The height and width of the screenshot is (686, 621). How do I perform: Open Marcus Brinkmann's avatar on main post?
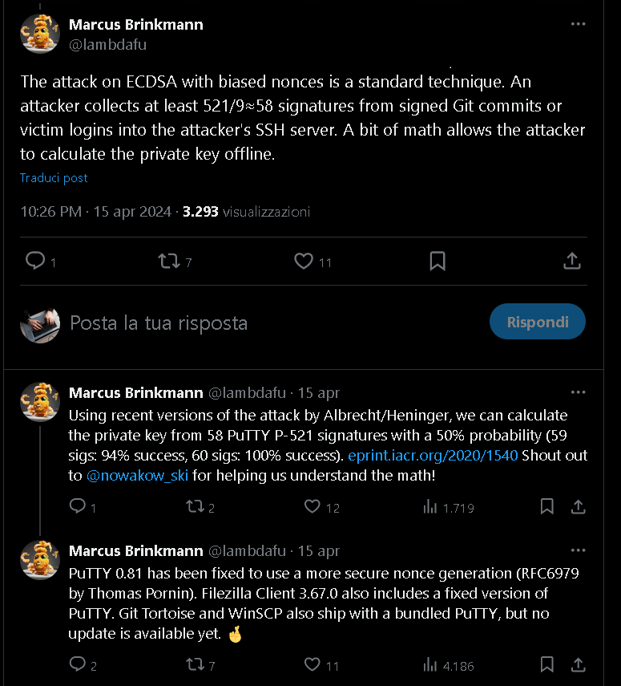(39, 34)
